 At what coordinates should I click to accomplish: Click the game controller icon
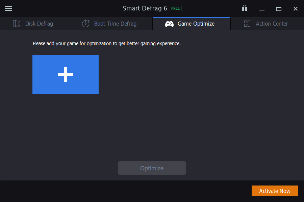click(x=169, y=24)
